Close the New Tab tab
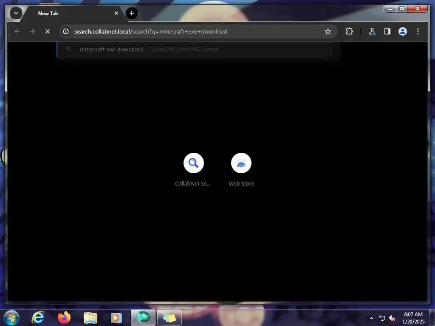This screenshot has height=326, width=435. [116, 13]
